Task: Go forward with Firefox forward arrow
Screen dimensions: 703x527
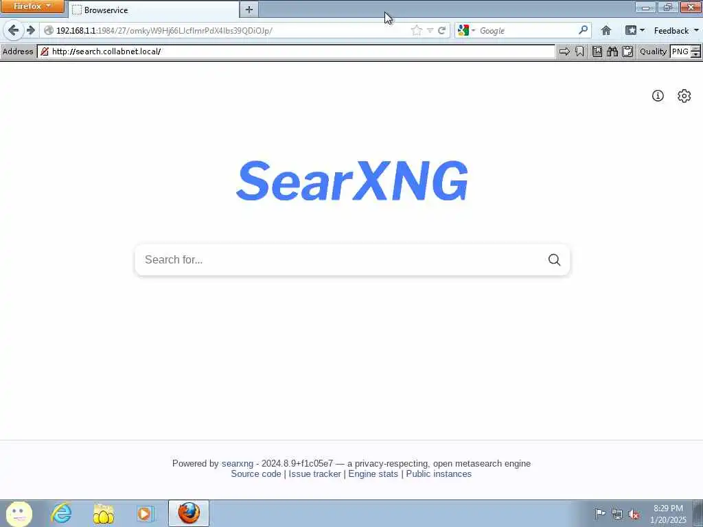Action: pyautogui.click(x=30, y=30)
